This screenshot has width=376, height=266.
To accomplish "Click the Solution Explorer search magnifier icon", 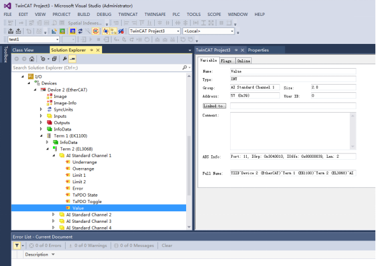I will click(184, 67).
